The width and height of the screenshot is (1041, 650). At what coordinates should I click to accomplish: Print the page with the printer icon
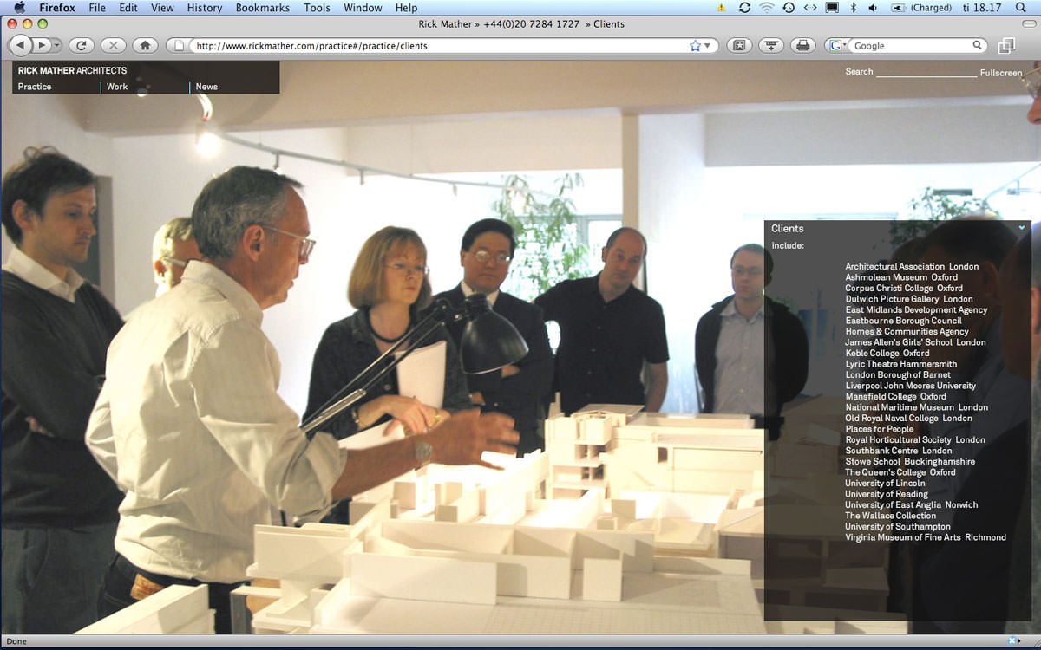[802, 45]
